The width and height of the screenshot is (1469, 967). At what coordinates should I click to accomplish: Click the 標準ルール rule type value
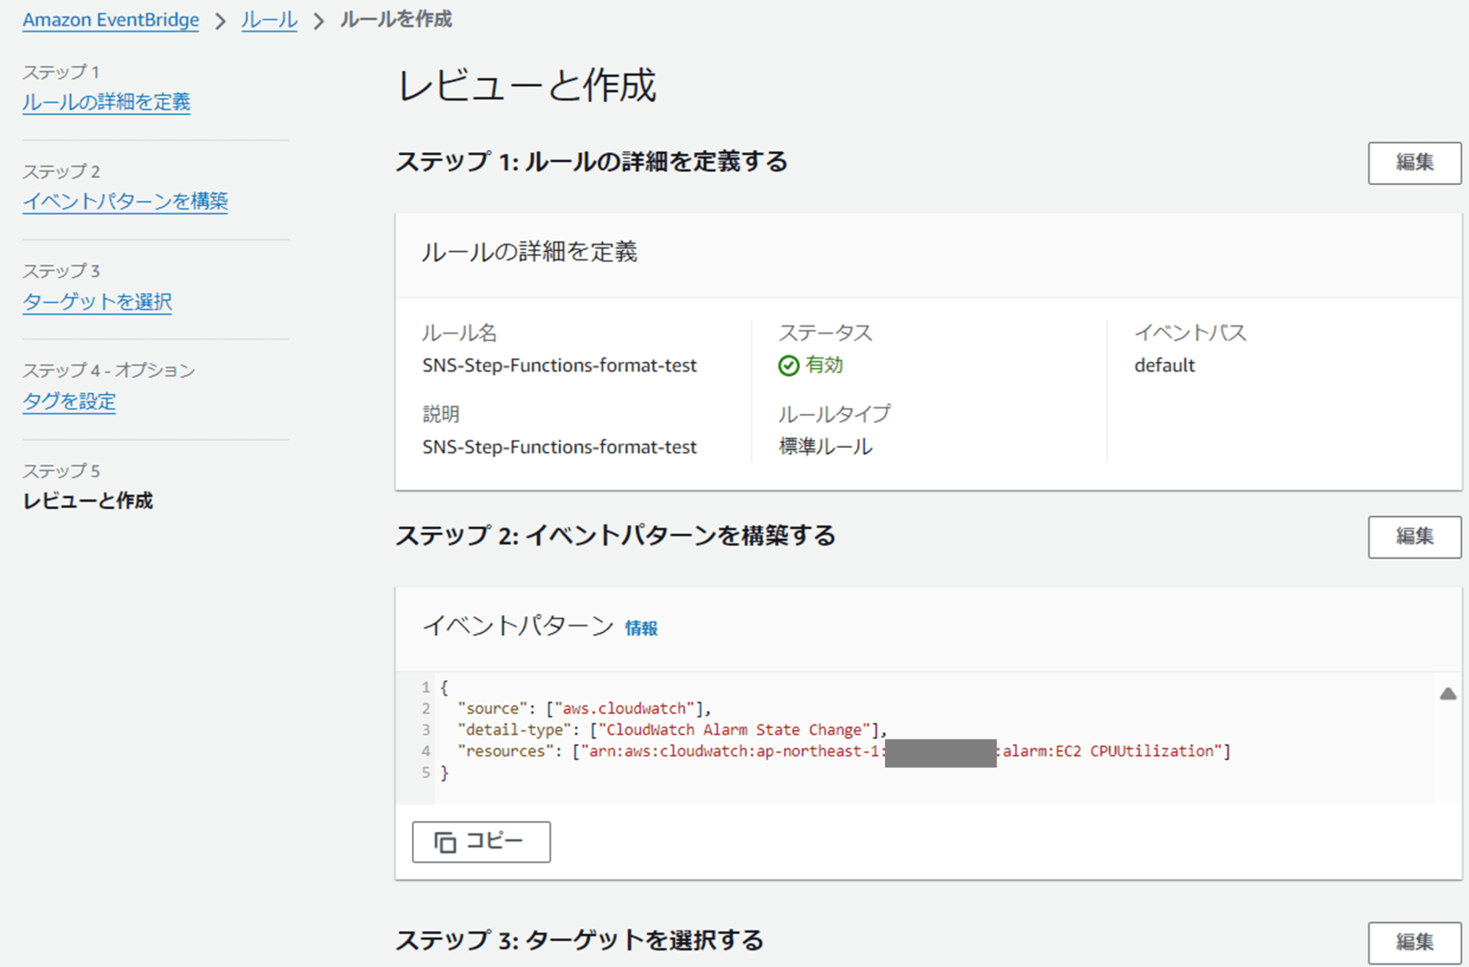(826, 446)
